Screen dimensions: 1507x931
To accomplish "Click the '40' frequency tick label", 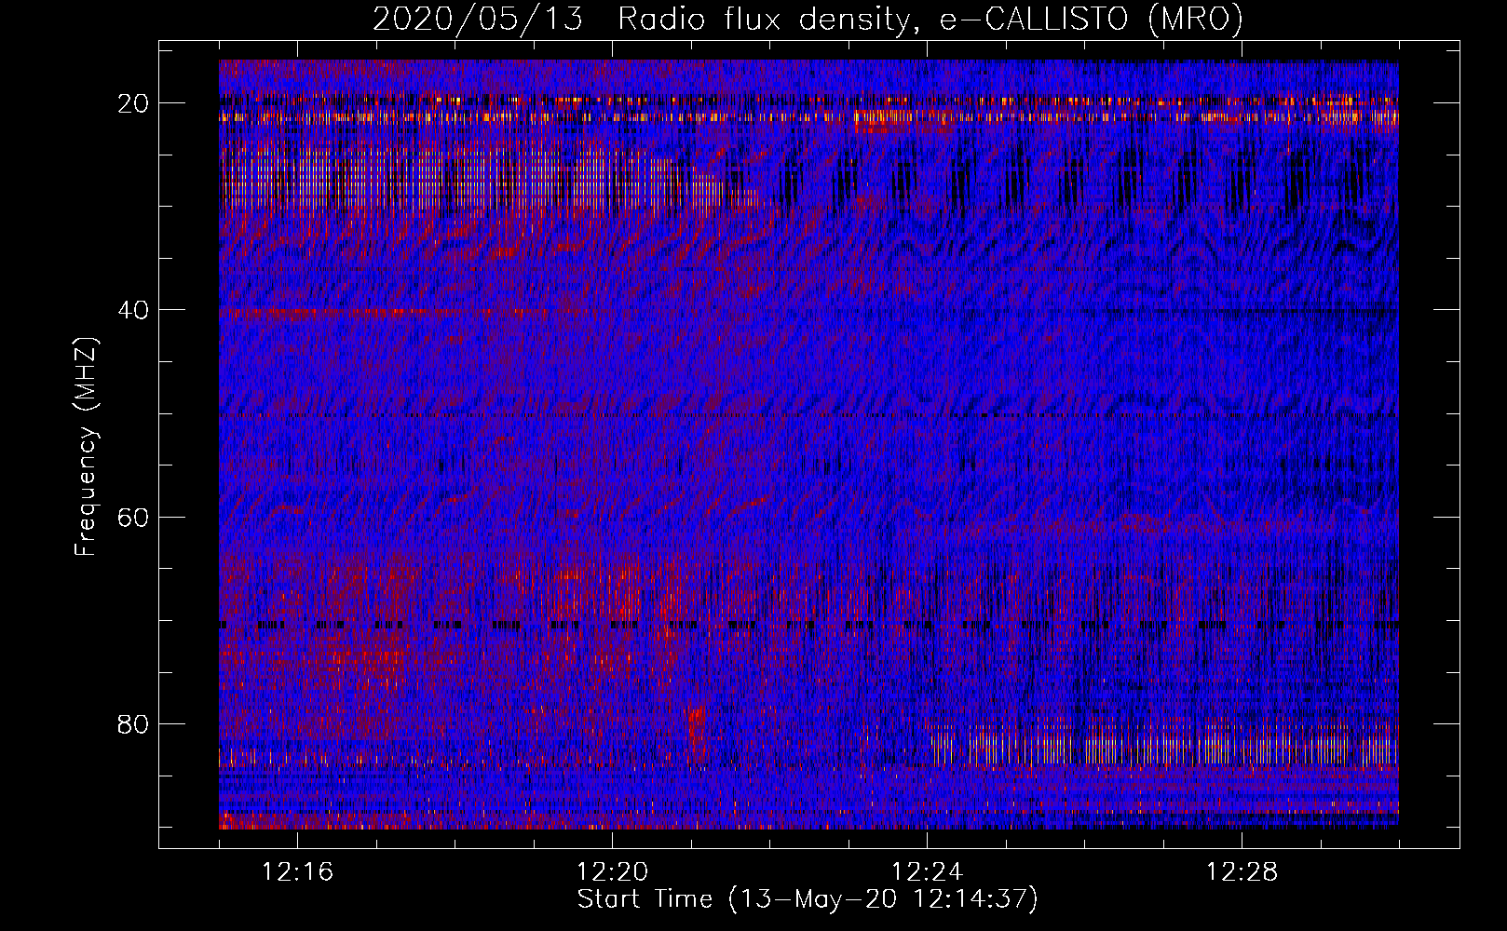I will click(134, 310).
